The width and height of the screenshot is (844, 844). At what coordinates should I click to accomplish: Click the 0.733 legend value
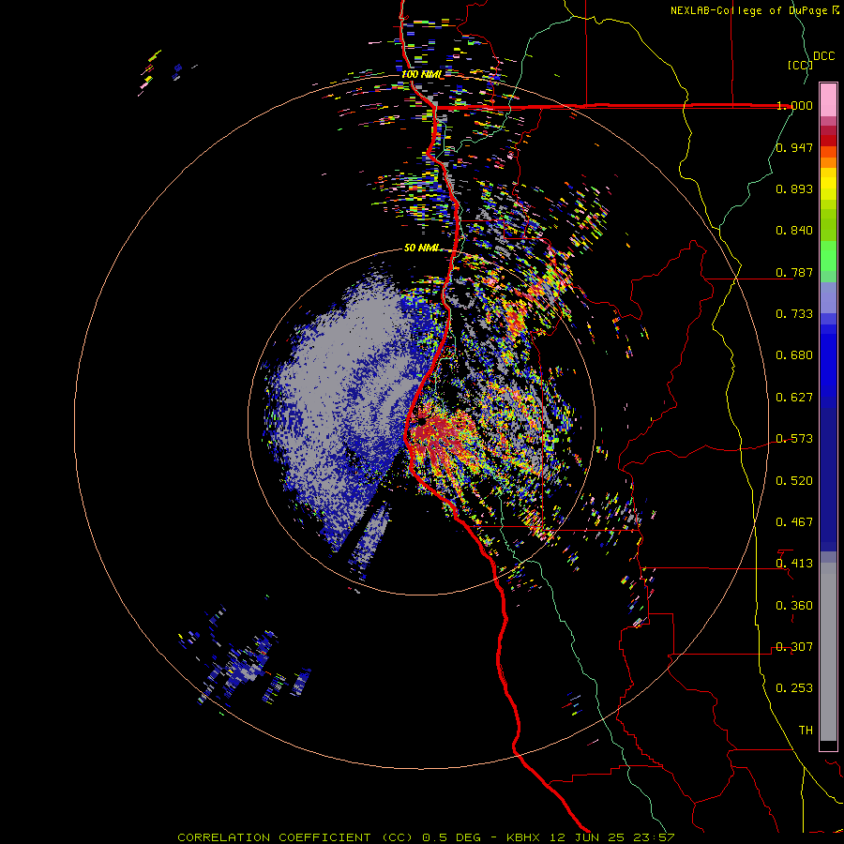794,314
